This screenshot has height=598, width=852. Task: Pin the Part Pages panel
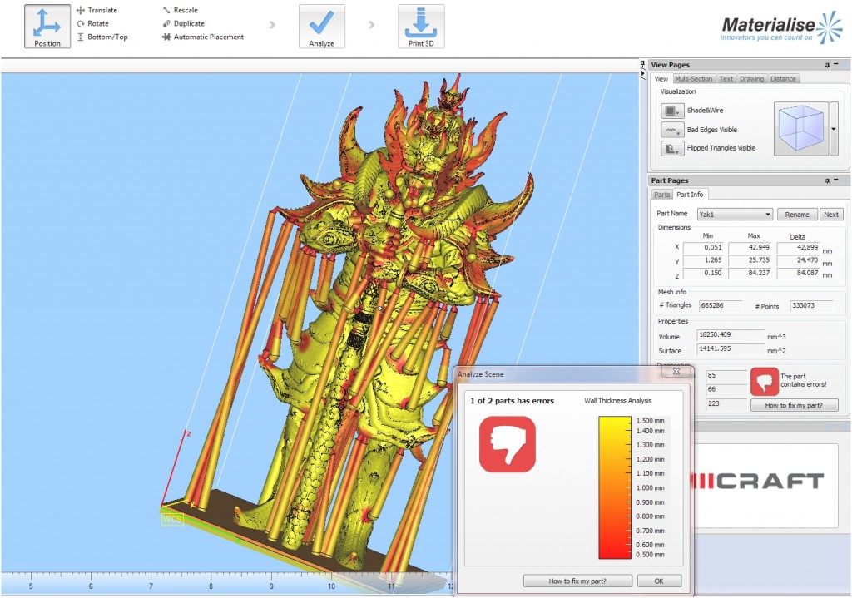coord(828,180)
